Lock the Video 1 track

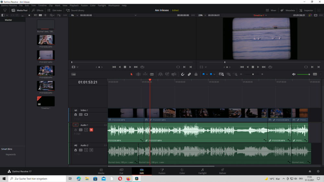76,115
